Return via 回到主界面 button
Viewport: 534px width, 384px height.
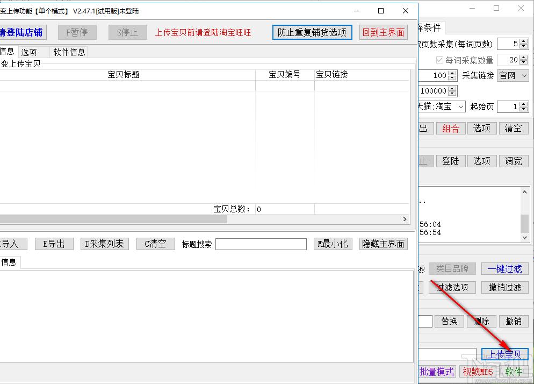pos(384,32)
